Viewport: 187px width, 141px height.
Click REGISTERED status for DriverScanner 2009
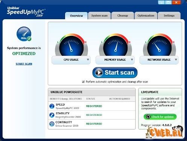(x=94, y=124)
